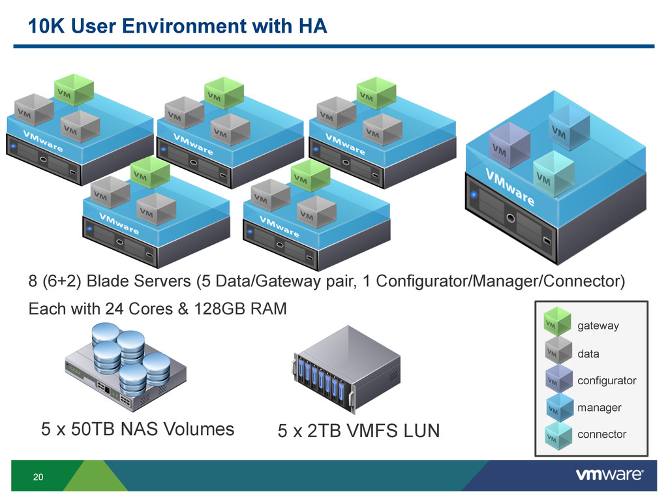Click the blue manager VM on the large server
The height and width of the screenshot is (501, 668).
(569, 127)
